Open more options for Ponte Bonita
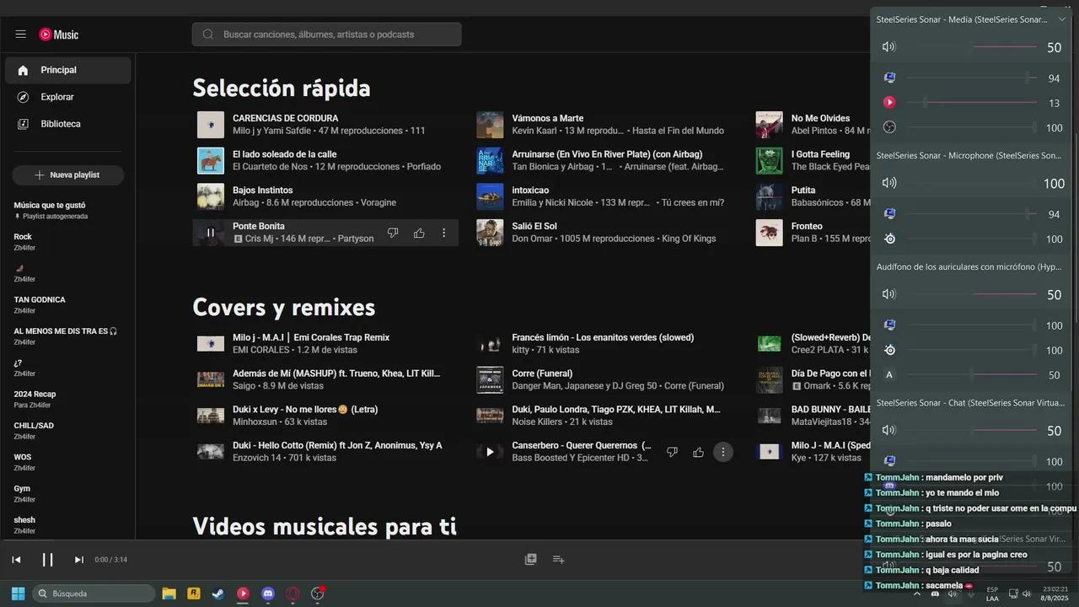 pyautogui.click(x=444, y=233)
